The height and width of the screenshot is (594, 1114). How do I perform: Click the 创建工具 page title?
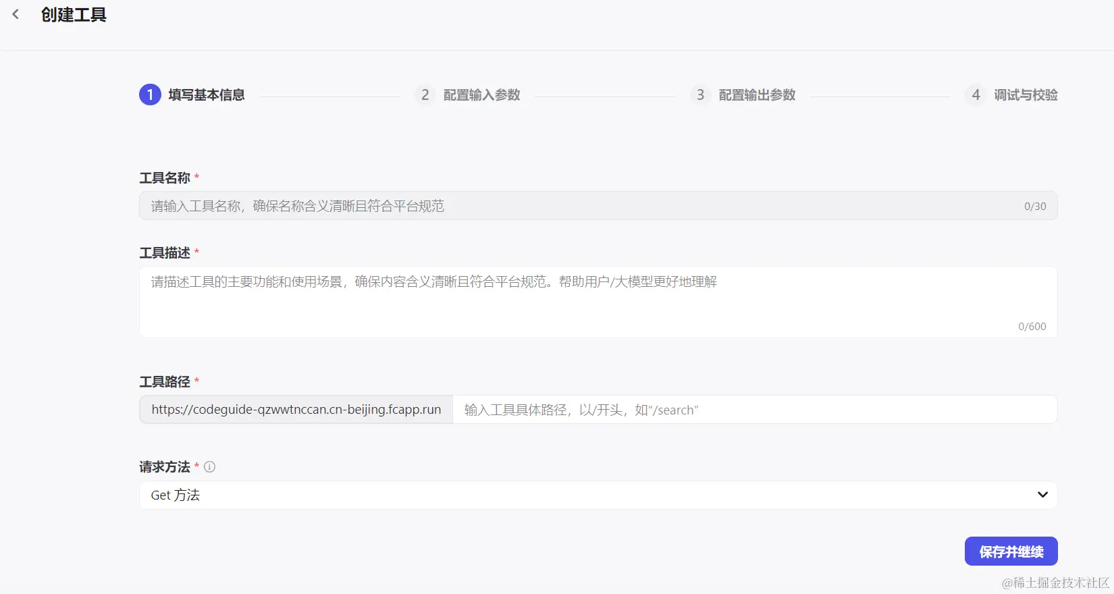click(x=74, y=15)
